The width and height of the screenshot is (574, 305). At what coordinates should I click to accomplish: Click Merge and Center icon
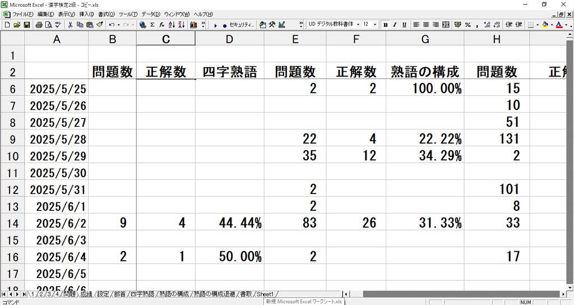point(446,25)
